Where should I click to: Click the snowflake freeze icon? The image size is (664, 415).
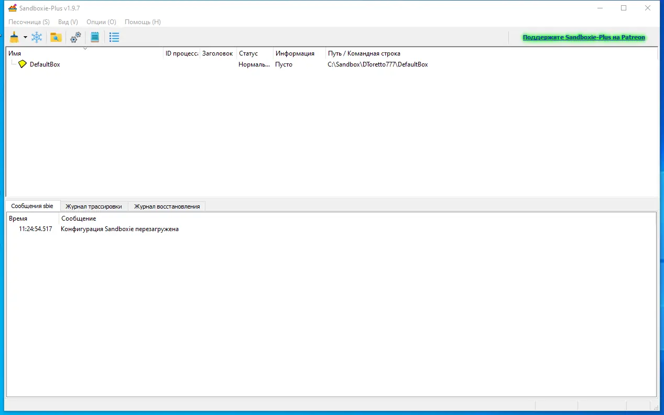tap(37, 37)
